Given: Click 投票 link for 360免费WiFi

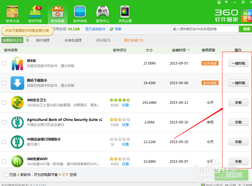Looking at the screenshot, I should (x=125, y=164).
